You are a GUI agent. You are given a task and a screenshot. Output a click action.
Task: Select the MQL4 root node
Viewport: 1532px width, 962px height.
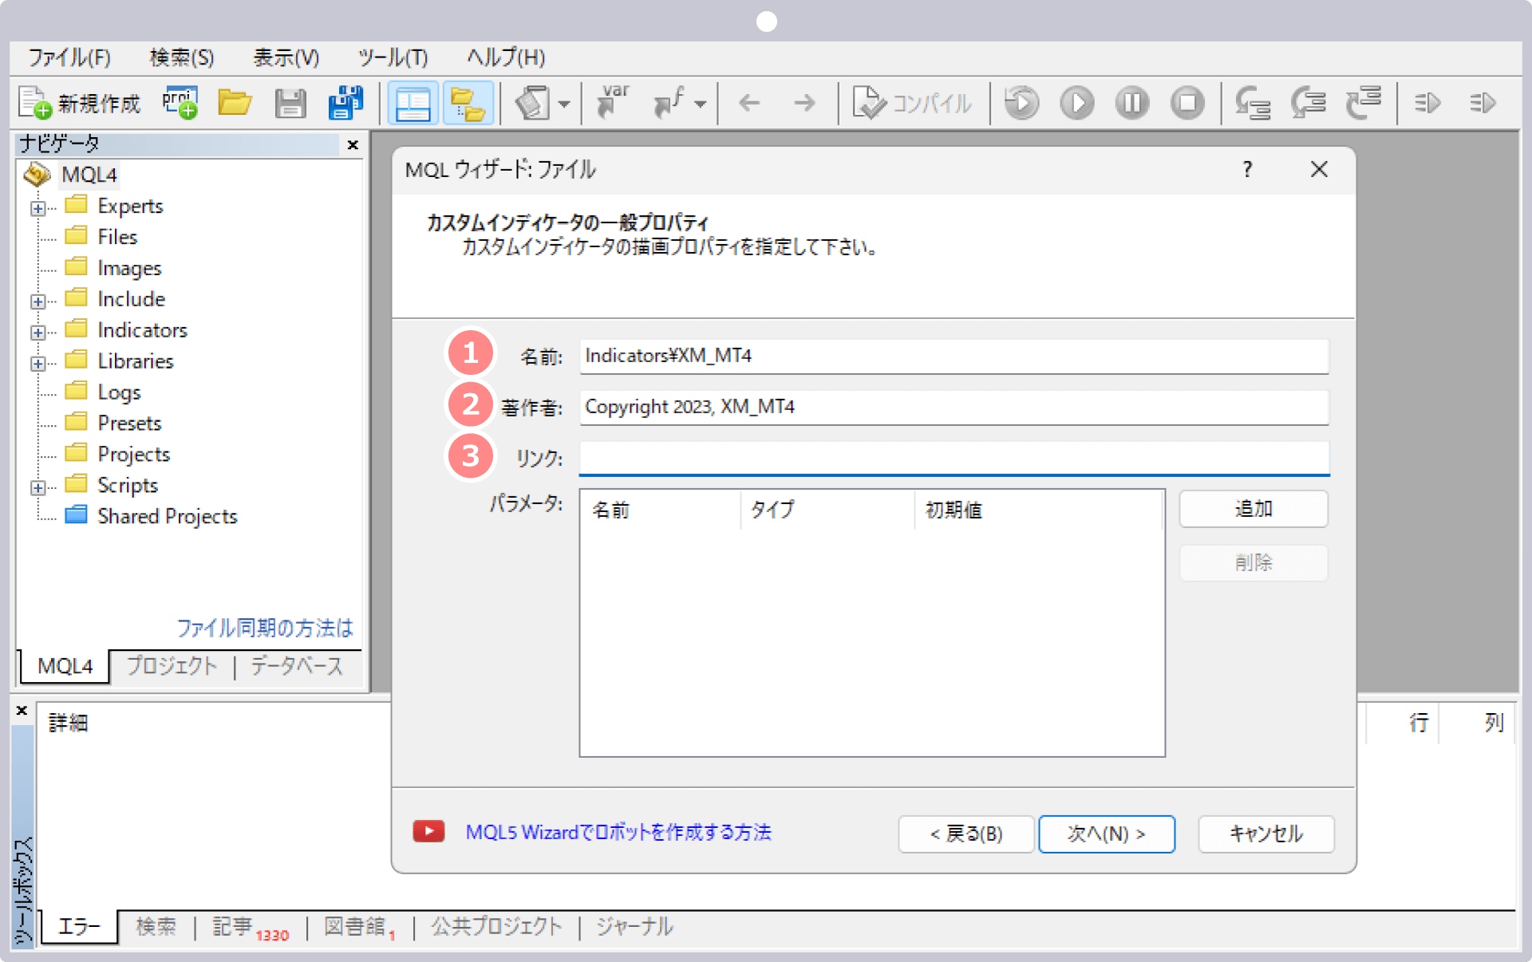tap(89, 175)
